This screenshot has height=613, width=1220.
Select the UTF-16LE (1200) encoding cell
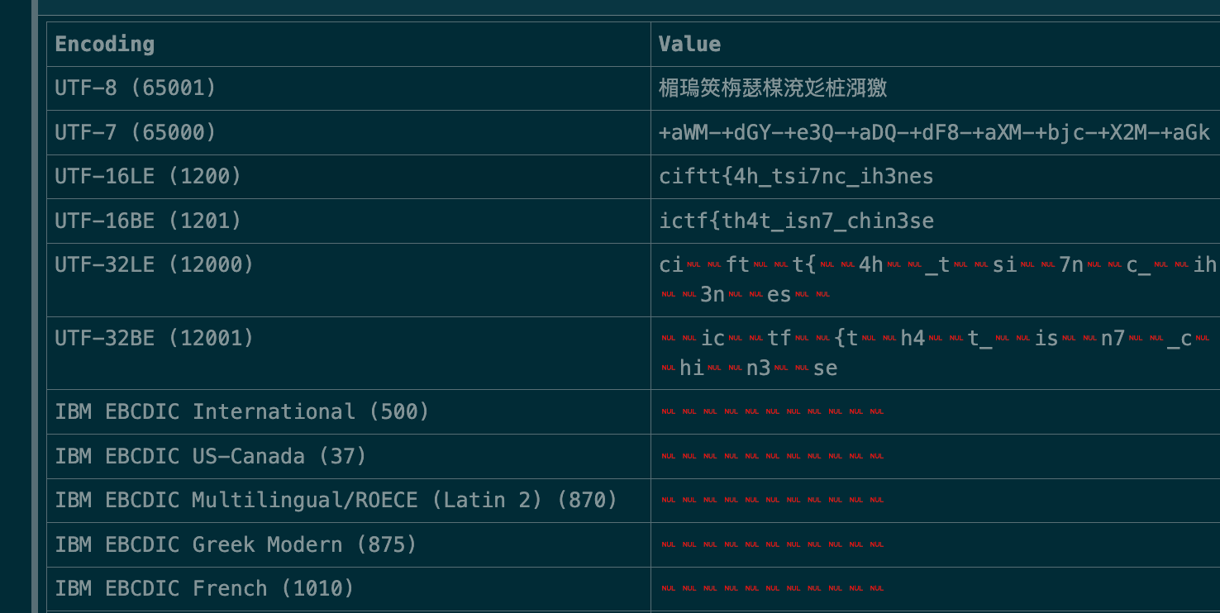148,177
